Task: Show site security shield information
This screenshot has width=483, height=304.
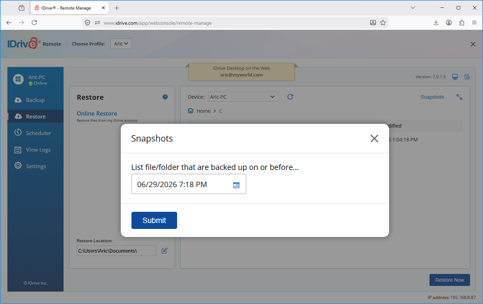Action: coord(87,23)
